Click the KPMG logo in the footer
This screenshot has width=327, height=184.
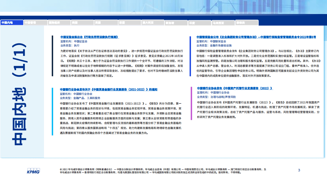point(33,171)
